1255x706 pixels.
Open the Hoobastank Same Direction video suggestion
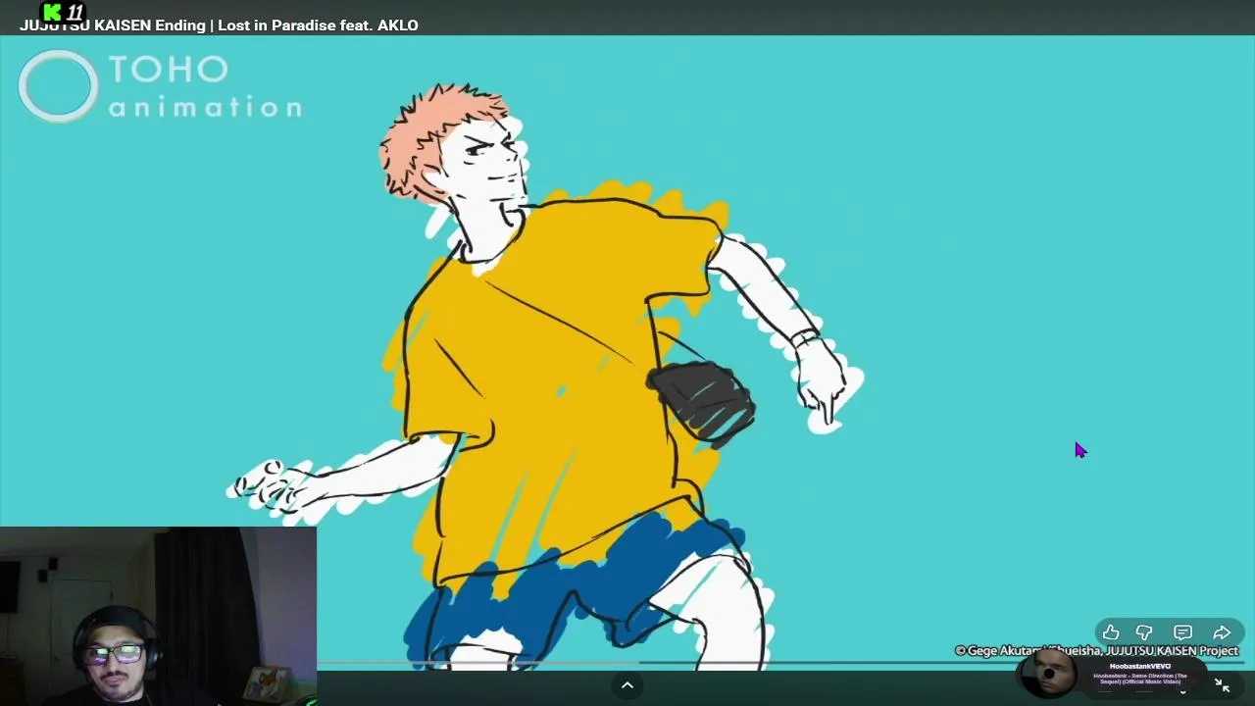pyautogui.click(x=1139, y=678)
